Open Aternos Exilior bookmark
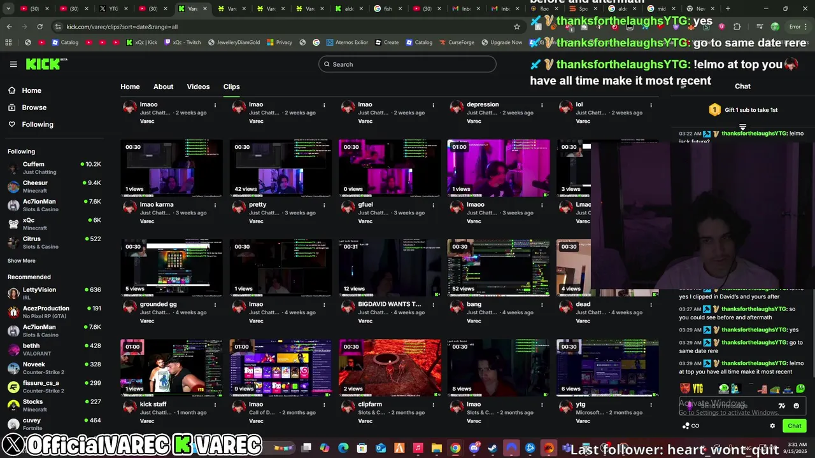This screenshot has height=458, width=815. tap(347, 43)
